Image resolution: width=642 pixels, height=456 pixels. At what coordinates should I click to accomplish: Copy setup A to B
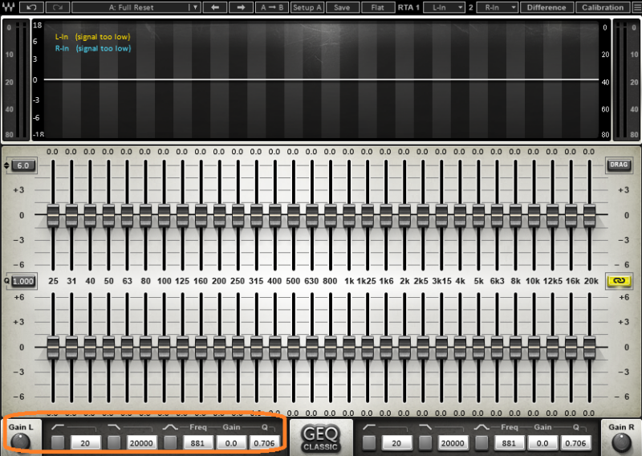tap(271, 7)
